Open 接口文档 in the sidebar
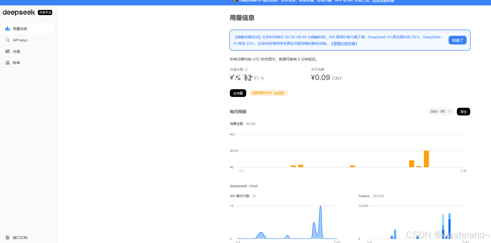The image size is (491, 243). [x=28, y=238]
